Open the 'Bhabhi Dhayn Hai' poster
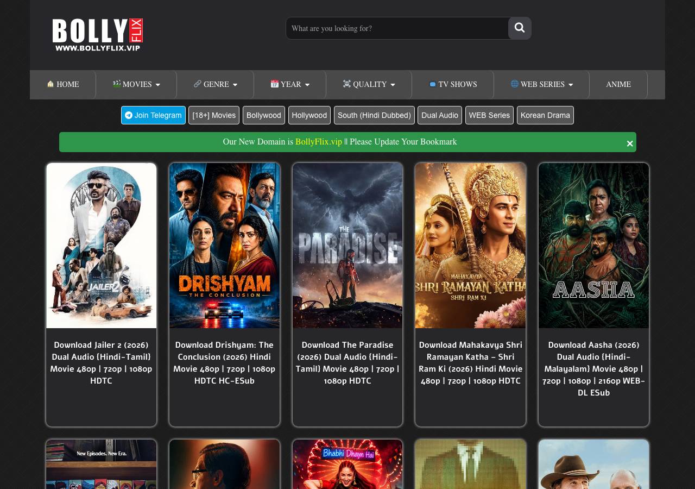 pos(347,465)
